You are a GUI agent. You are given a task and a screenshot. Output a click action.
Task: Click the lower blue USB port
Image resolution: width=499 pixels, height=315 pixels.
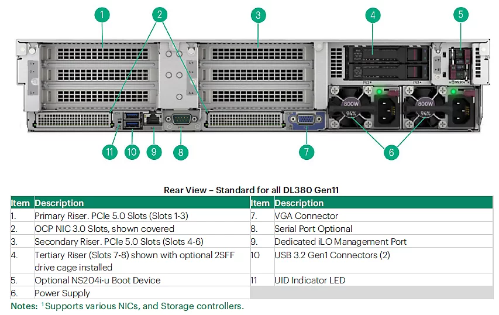click(132, 124)
